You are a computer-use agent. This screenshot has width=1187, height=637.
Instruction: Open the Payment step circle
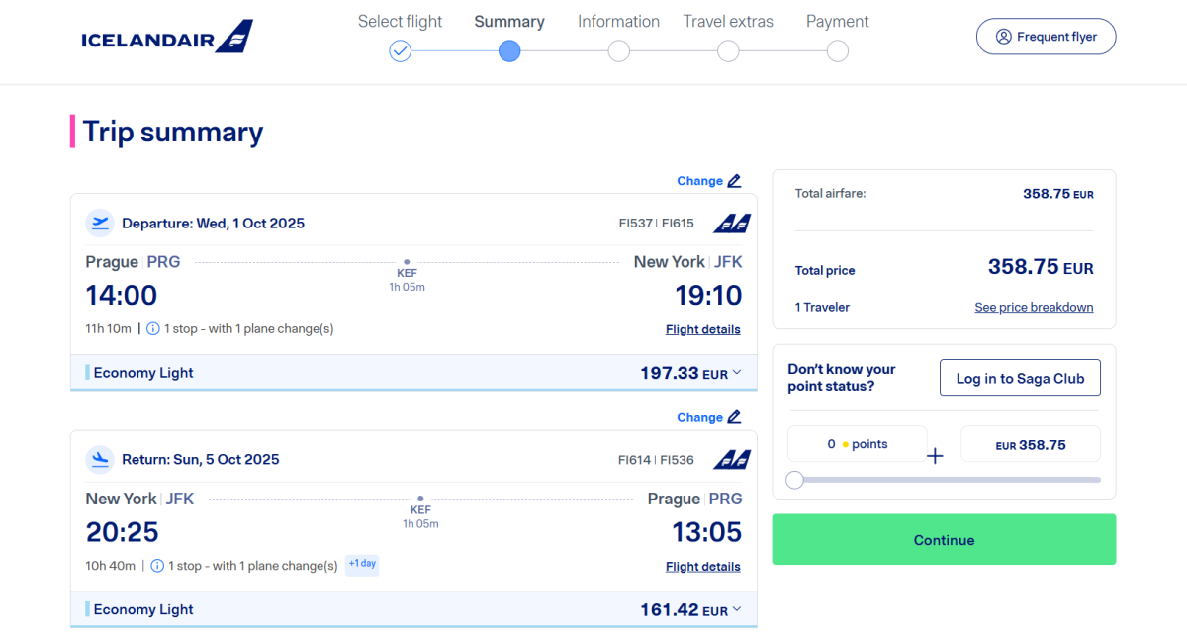[x=838, y=50]
